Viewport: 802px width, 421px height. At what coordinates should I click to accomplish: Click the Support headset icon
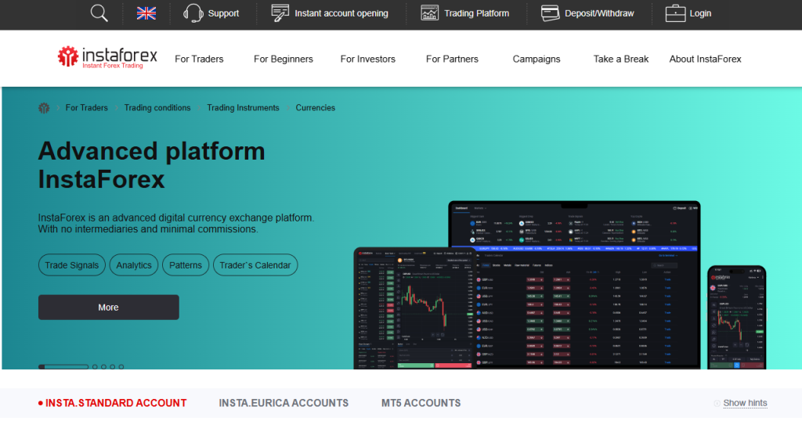193,13
